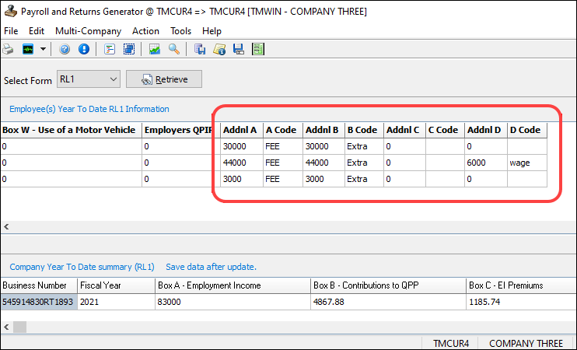Click the blue exclamation info icon
This screenshot has height=350, width=577.
(x=83, y=49)
